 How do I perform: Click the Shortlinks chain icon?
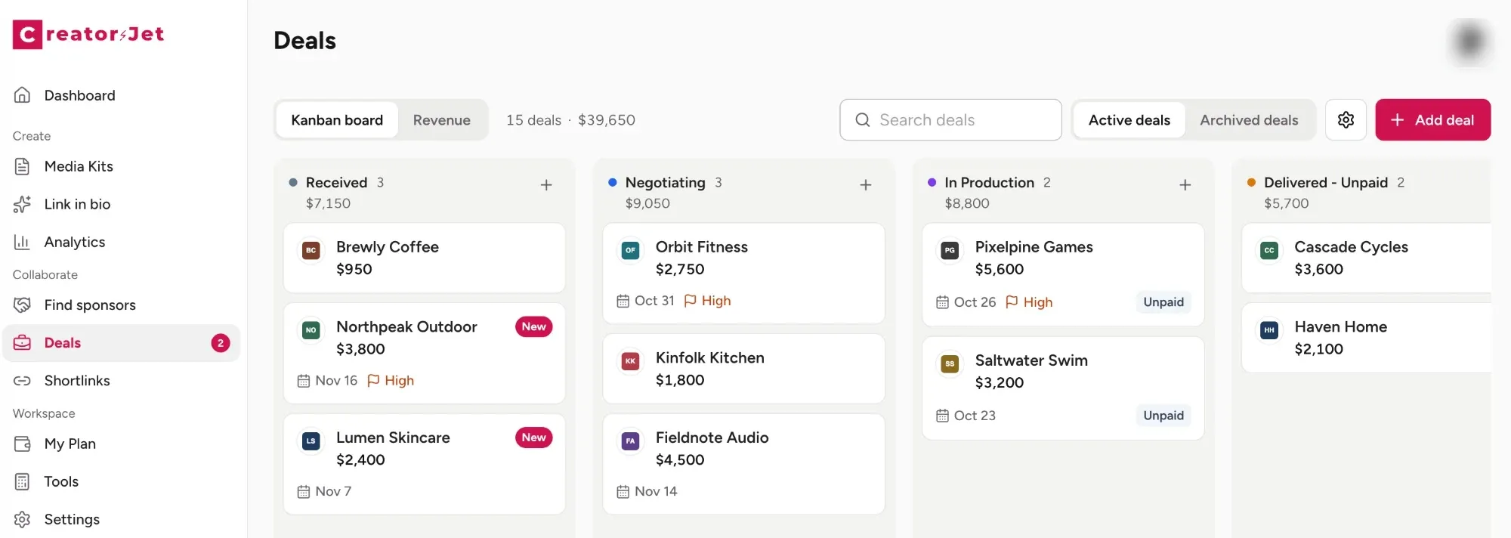pyautogui.click(x=23, y=380)
